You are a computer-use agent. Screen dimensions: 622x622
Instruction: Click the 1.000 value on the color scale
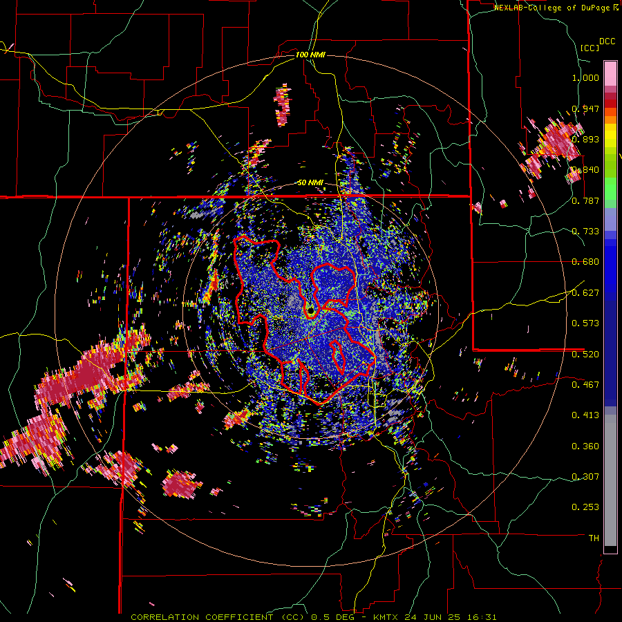pos(585,77)
